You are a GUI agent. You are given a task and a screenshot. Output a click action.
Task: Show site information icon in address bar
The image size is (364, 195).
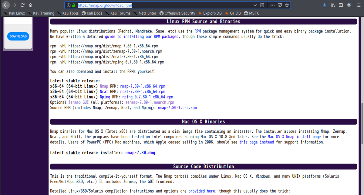(69, 5)
